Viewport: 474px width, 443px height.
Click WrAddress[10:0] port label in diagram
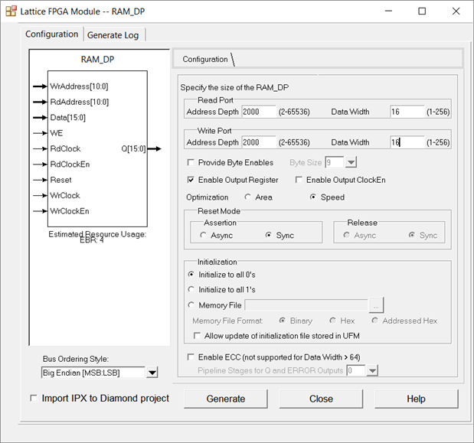(79, 86)
